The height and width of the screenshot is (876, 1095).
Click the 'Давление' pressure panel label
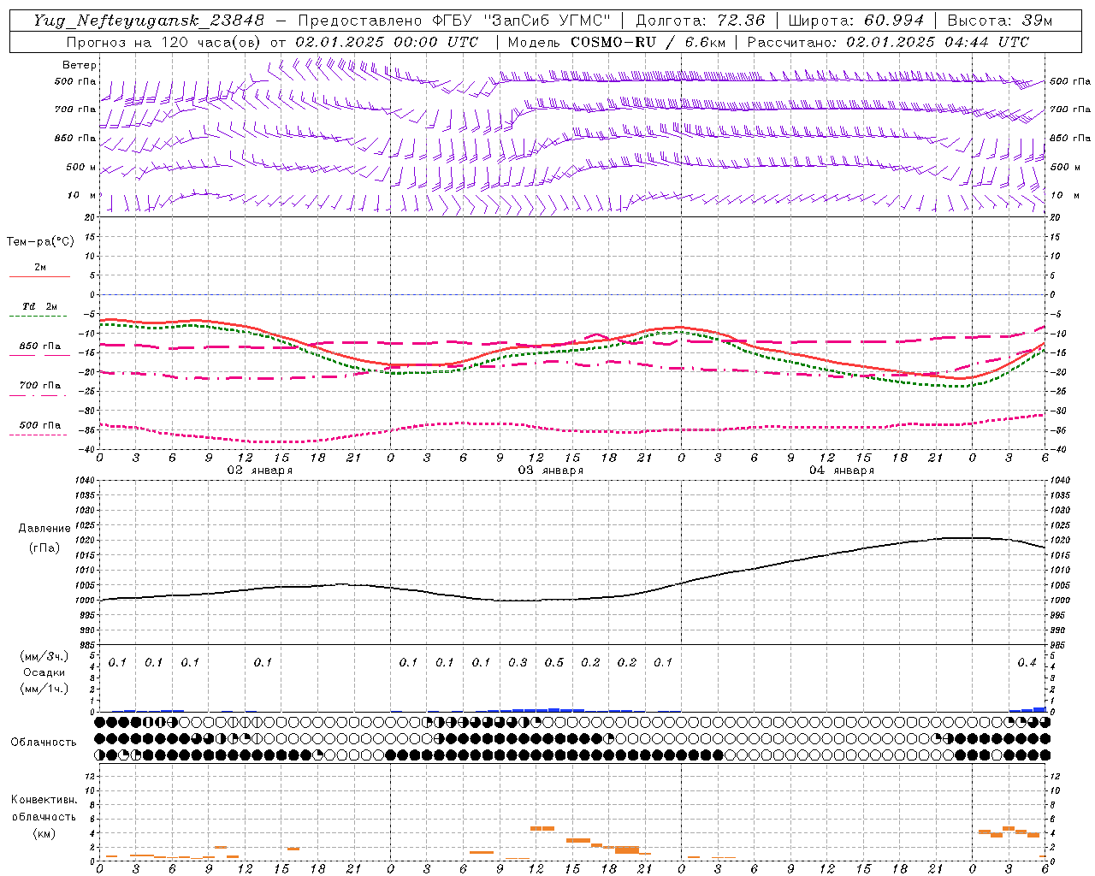pos(44,529)
